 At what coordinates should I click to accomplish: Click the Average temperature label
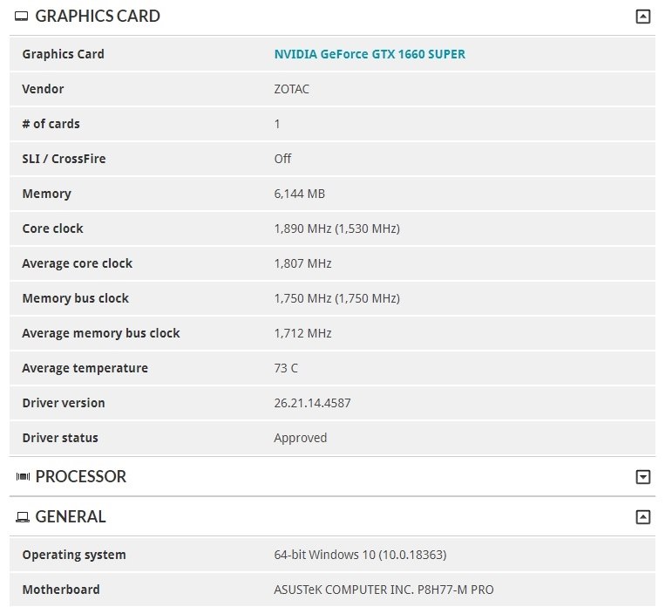pyautogui.click(x=85, y=368)
